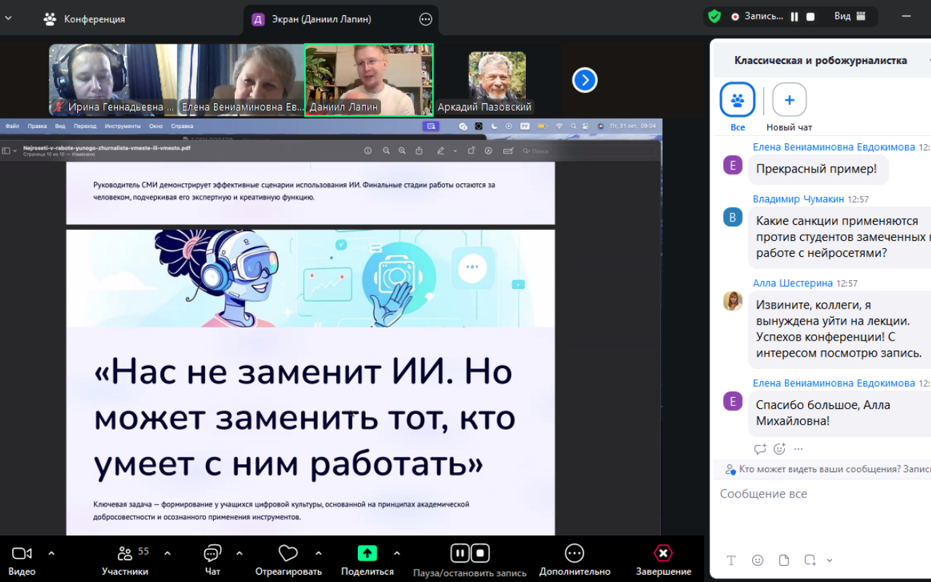Attach a file using the file icon in chat
Viewport: 931px width, 582px height.
coord(784,560)
